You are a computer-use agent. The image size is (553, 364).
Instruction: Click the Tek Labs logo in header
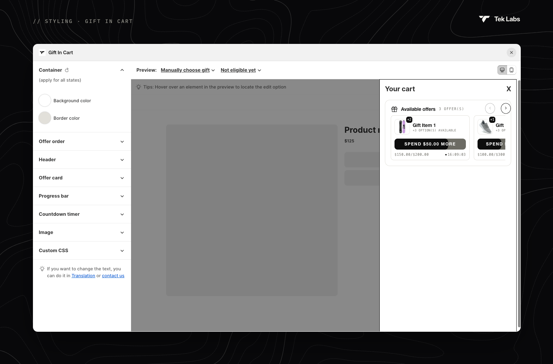[499, 19]
